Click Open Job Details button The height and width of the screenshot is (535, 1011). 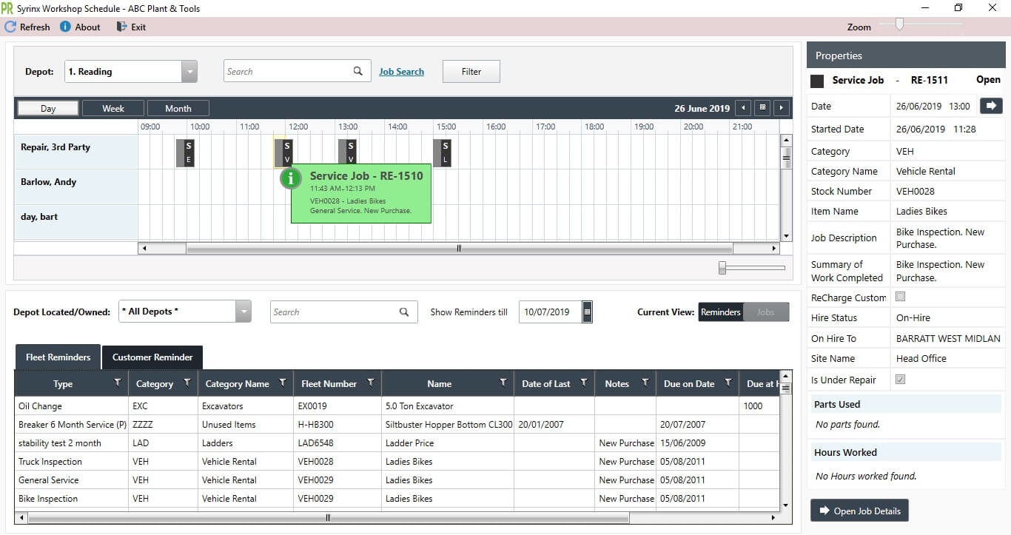859,511
